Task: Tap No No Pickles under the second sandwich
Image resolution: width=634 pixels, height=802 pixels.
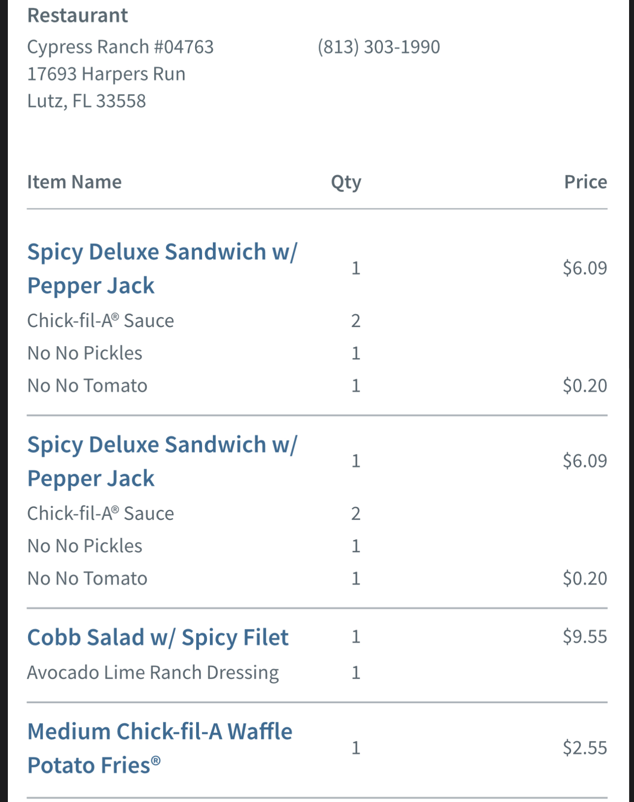Action: [x=85, y=546]
